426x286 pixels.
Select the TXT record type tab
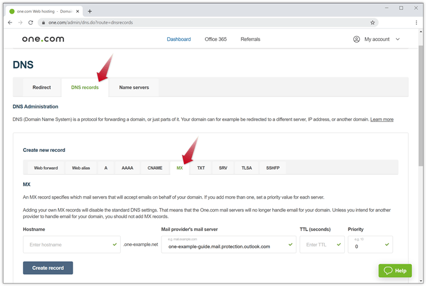[x=201, y=168]
